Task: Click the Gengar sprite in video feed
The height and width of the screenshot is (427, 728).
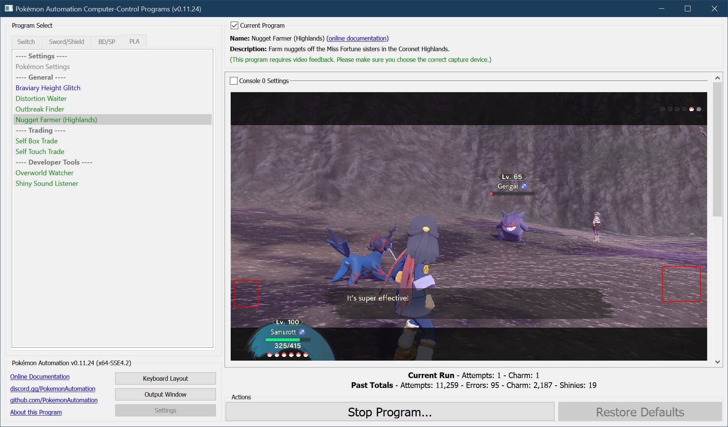Action: (x=512, y=226)
